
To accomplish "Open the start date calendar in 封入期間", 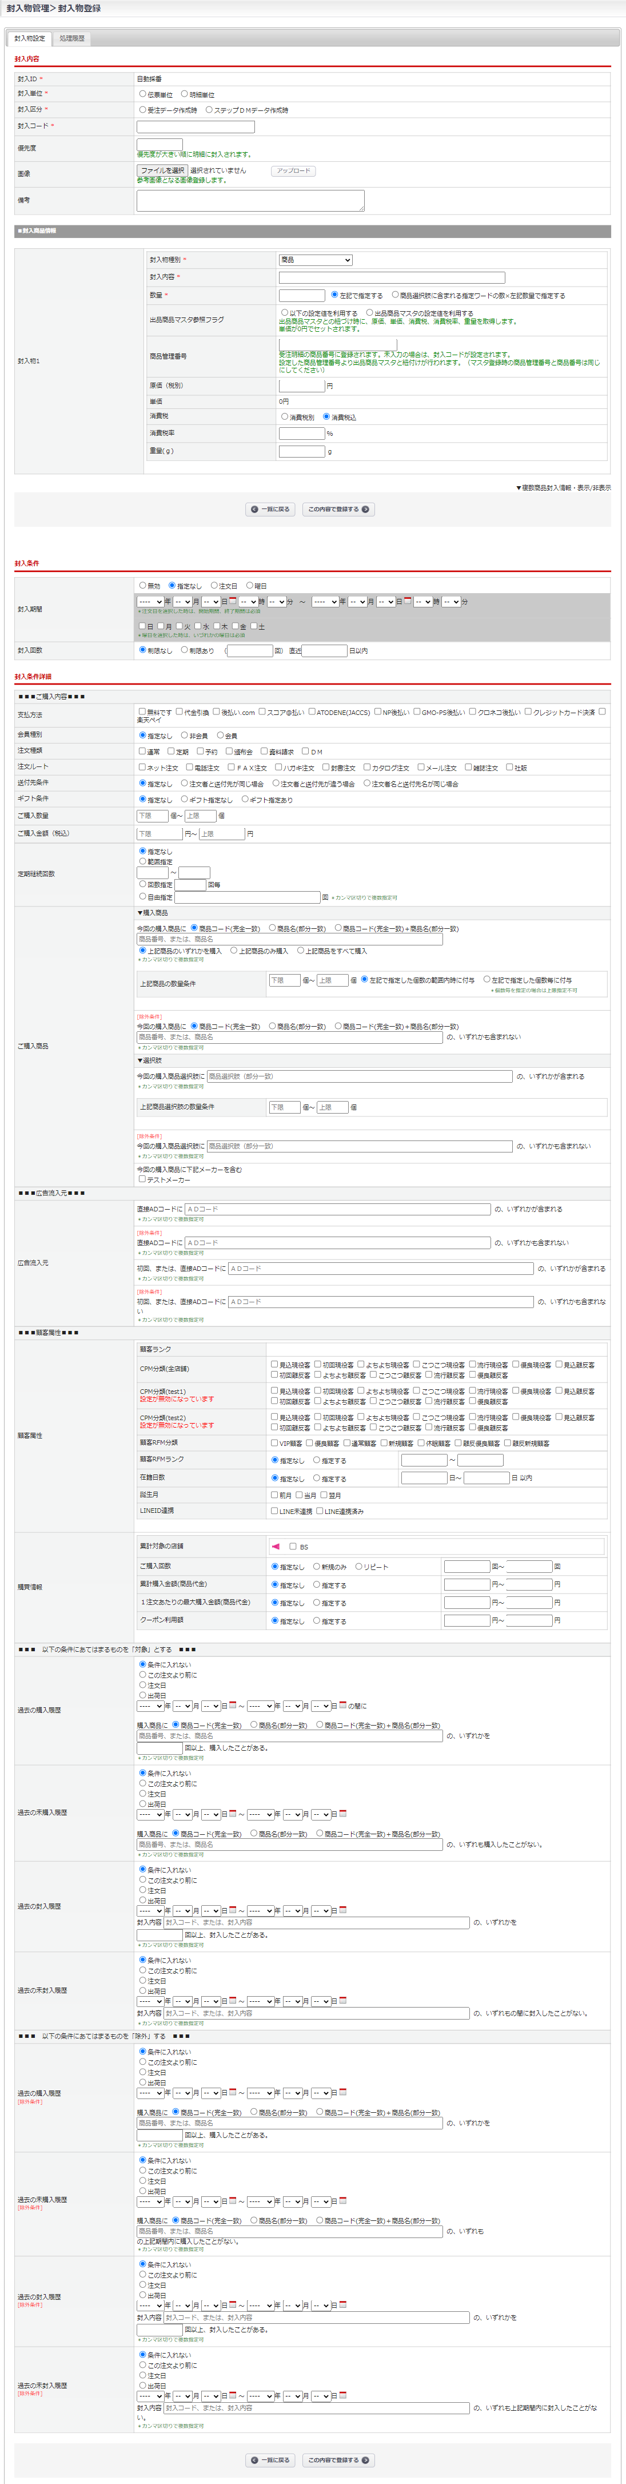I will [233, 601].
